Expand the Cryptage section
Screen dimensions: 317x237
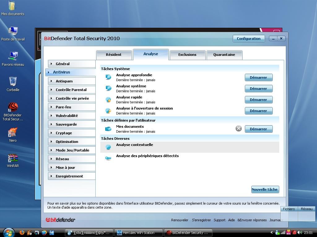[72, 133]
